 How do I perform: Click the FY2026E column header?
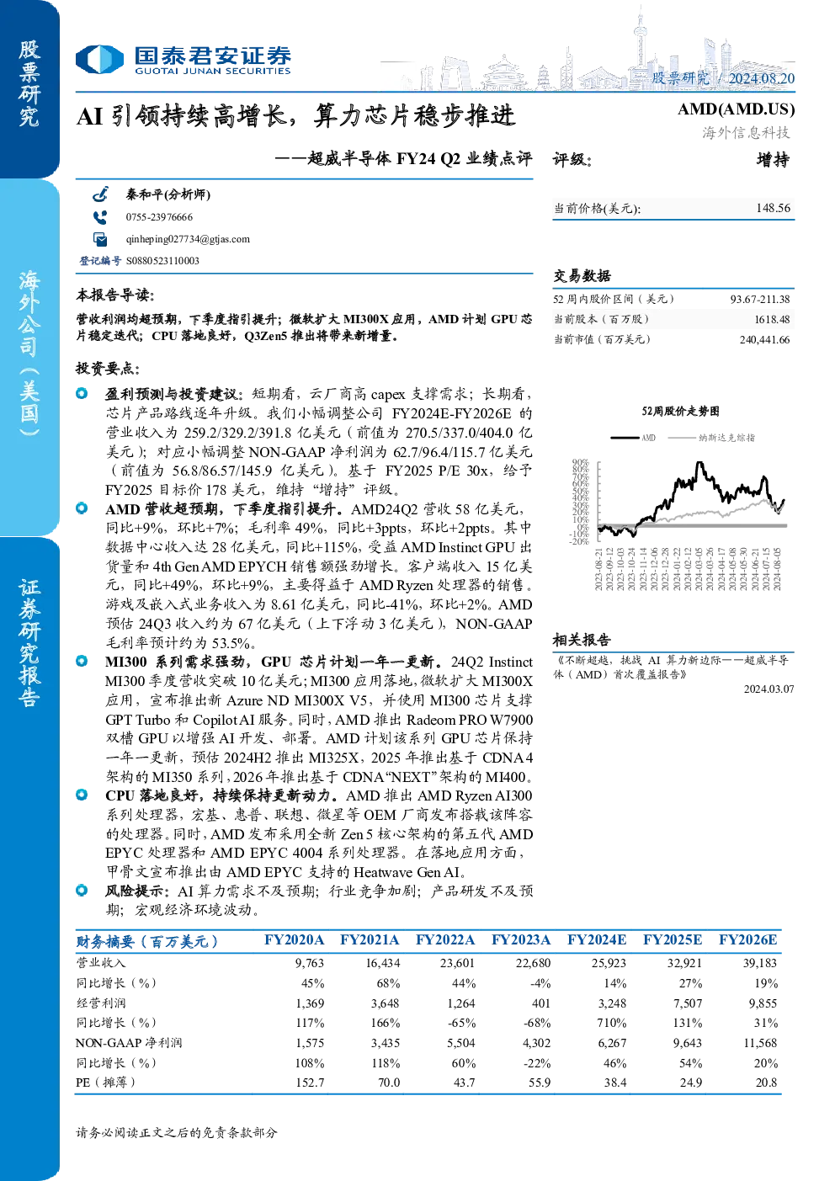tap(747, 940)
